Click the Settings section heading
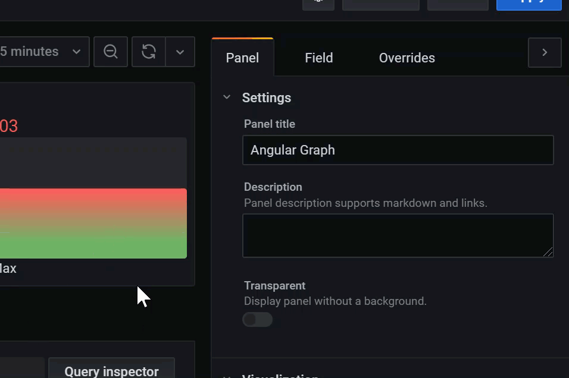 pyautogui.click(x=266, y=97)
